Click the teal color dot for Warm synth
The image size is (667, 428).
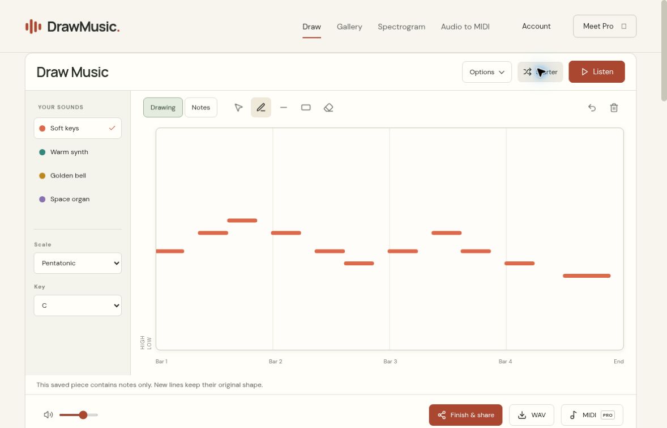coord(42,152)
